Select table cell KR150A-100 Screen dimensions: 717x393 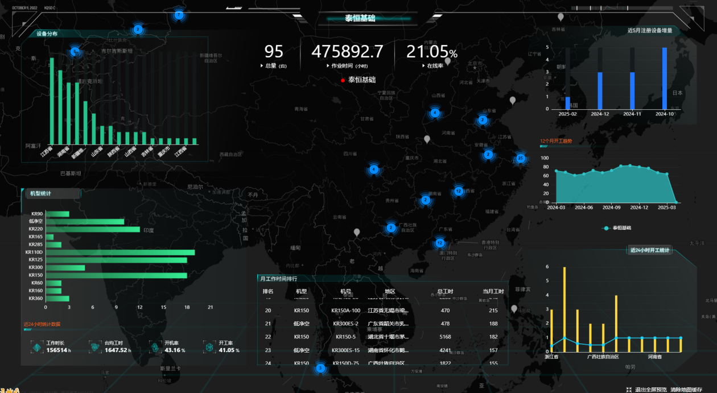(346, 311)
